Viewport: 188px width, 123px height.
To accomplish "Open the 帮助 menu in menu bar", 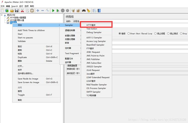I will 32,6.
